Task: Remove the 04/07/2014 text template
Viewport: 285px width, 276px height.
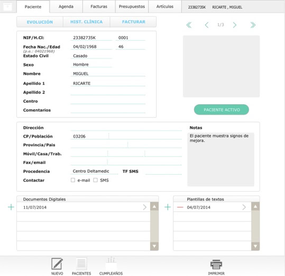Action: coord(180,207)
